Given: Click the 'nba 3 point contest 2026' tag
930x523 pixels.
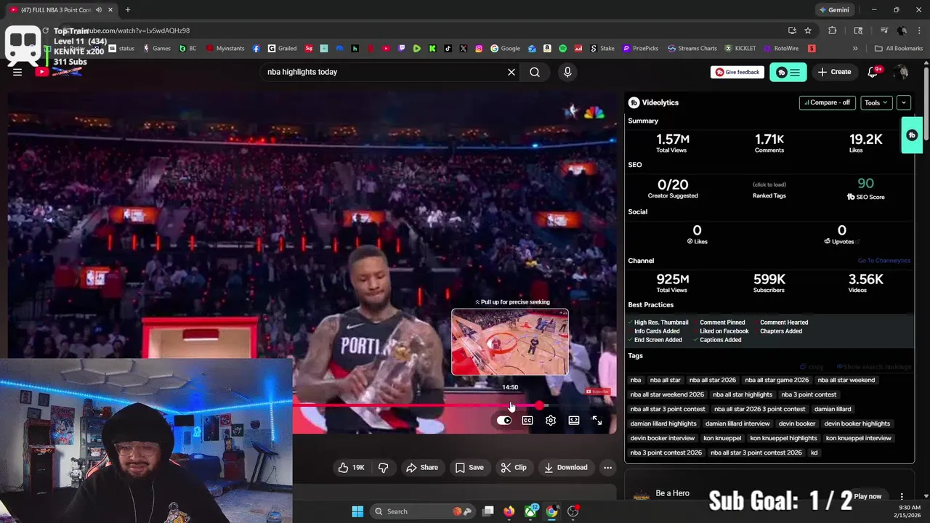Looking at the screenshot, I should [666, 453].
